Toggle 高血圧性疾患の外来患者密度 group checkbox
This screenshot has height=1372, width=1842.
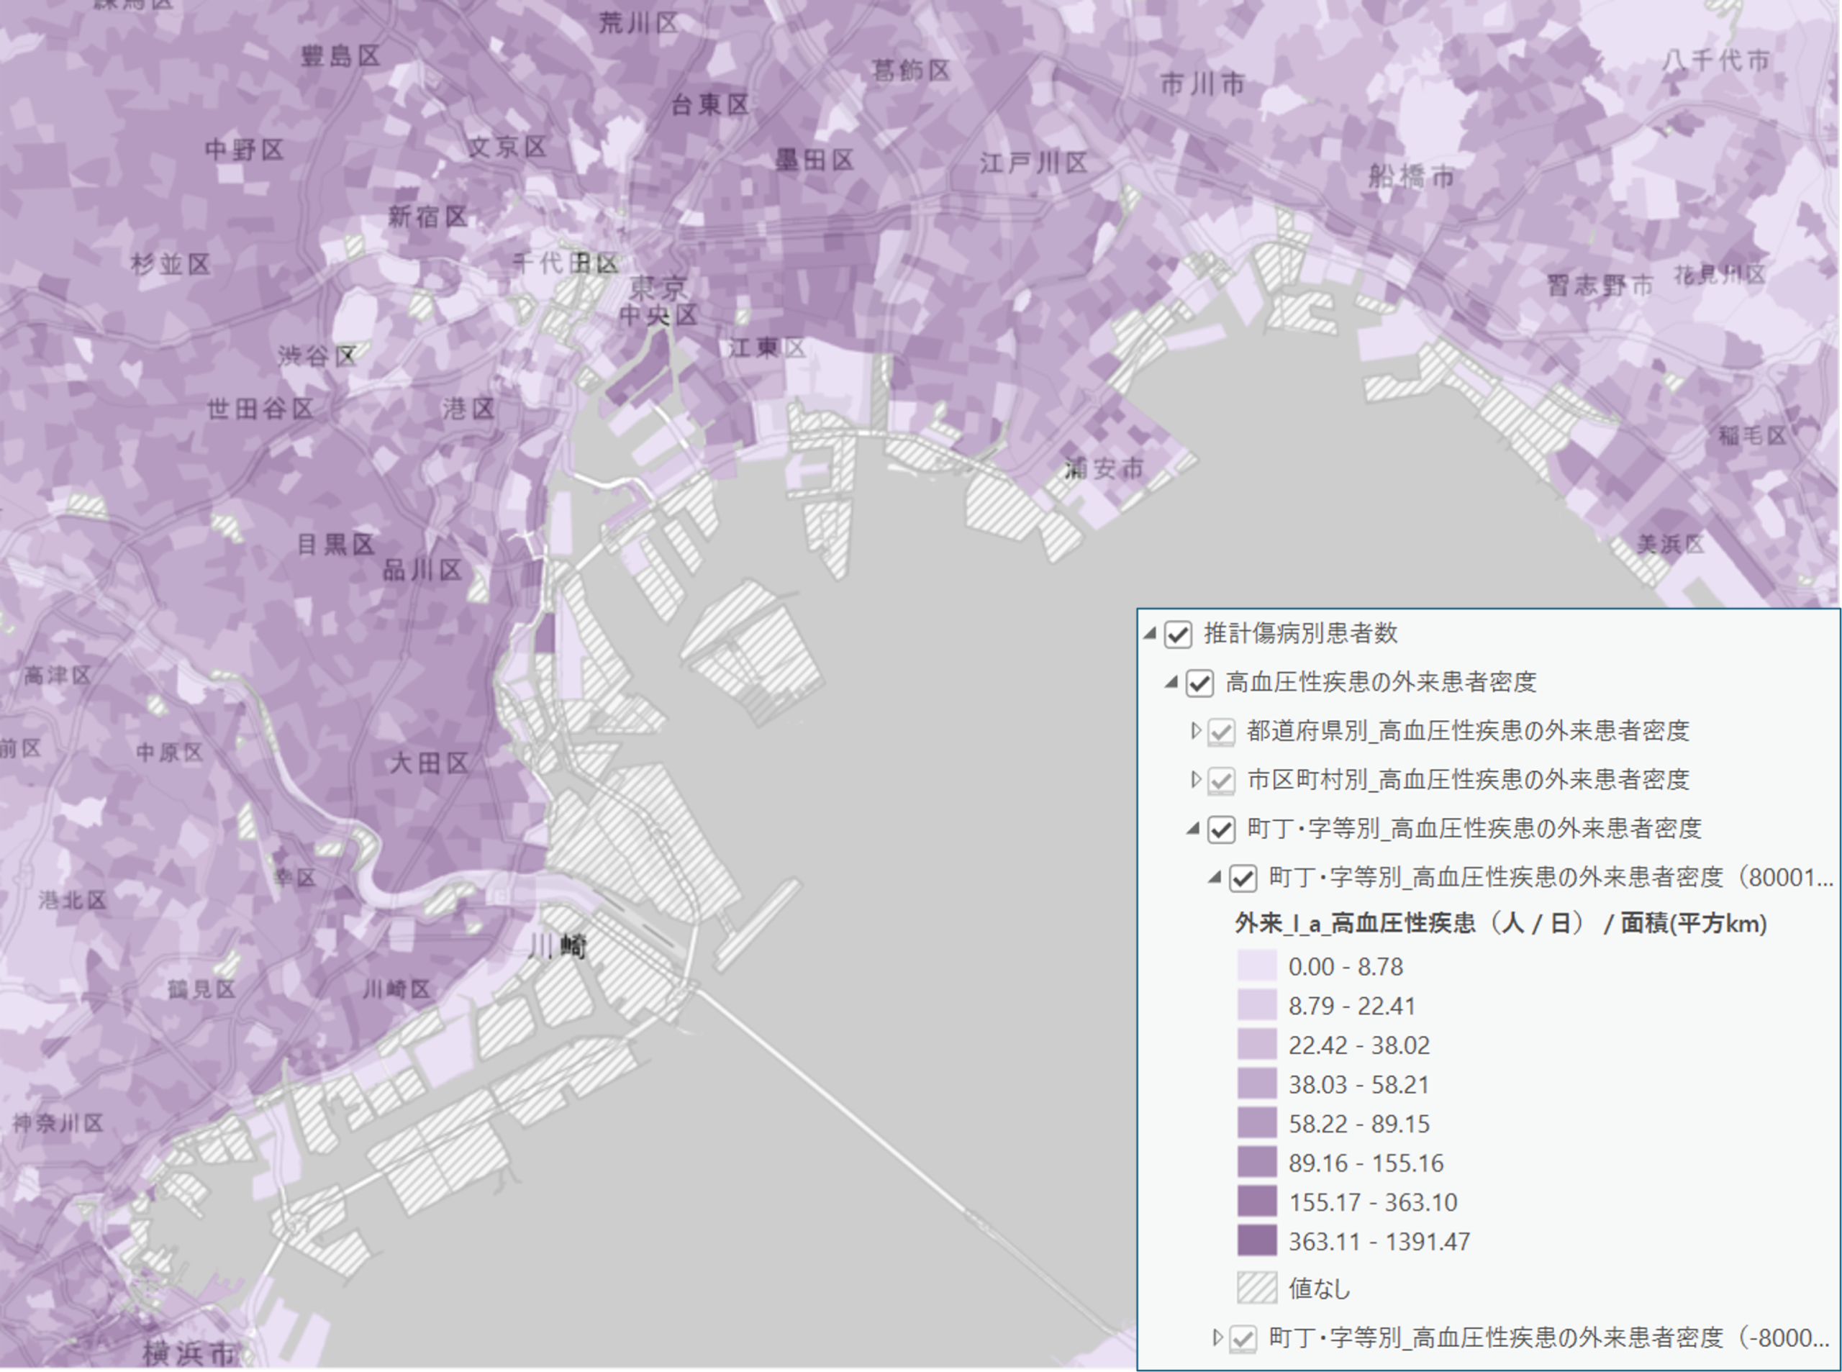[1199, 683]
